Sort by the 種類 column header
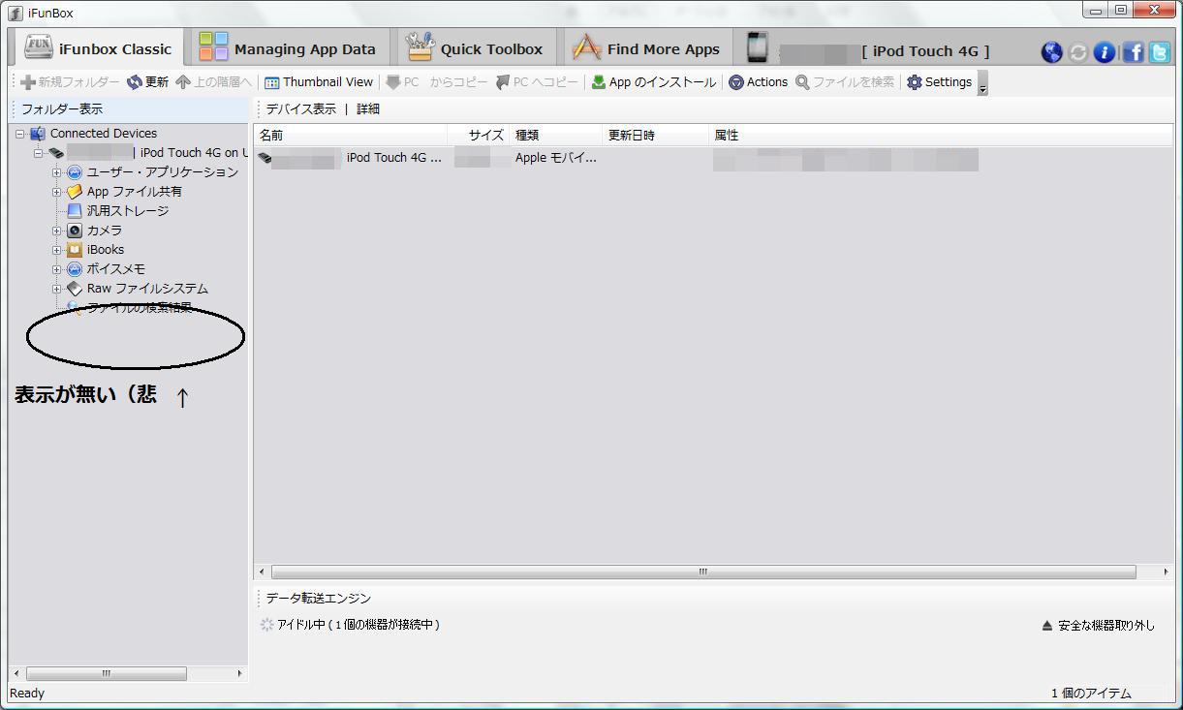This screenshot has height=710, width=1183. 556,136
